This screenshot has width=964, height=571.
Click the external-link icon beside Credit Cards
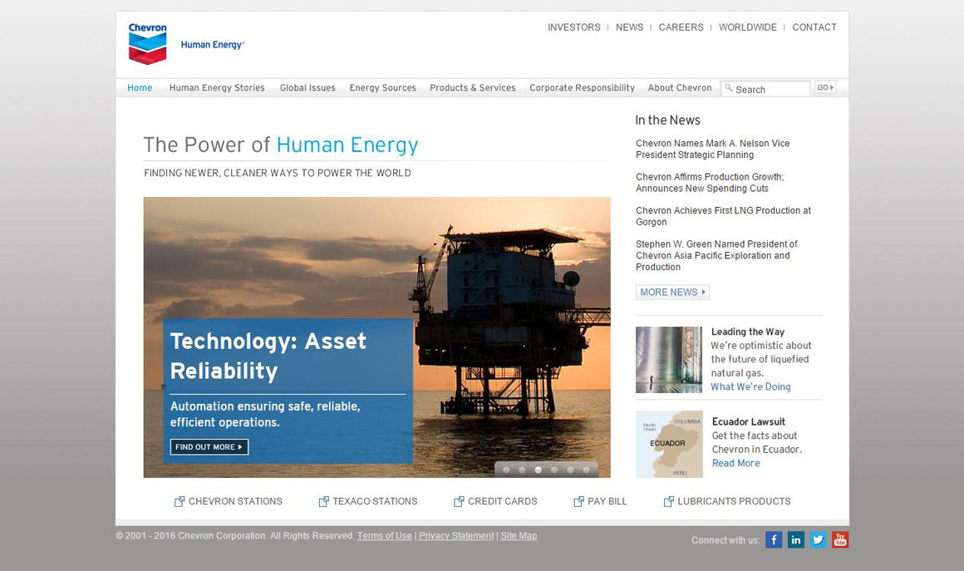click(459, 501)
